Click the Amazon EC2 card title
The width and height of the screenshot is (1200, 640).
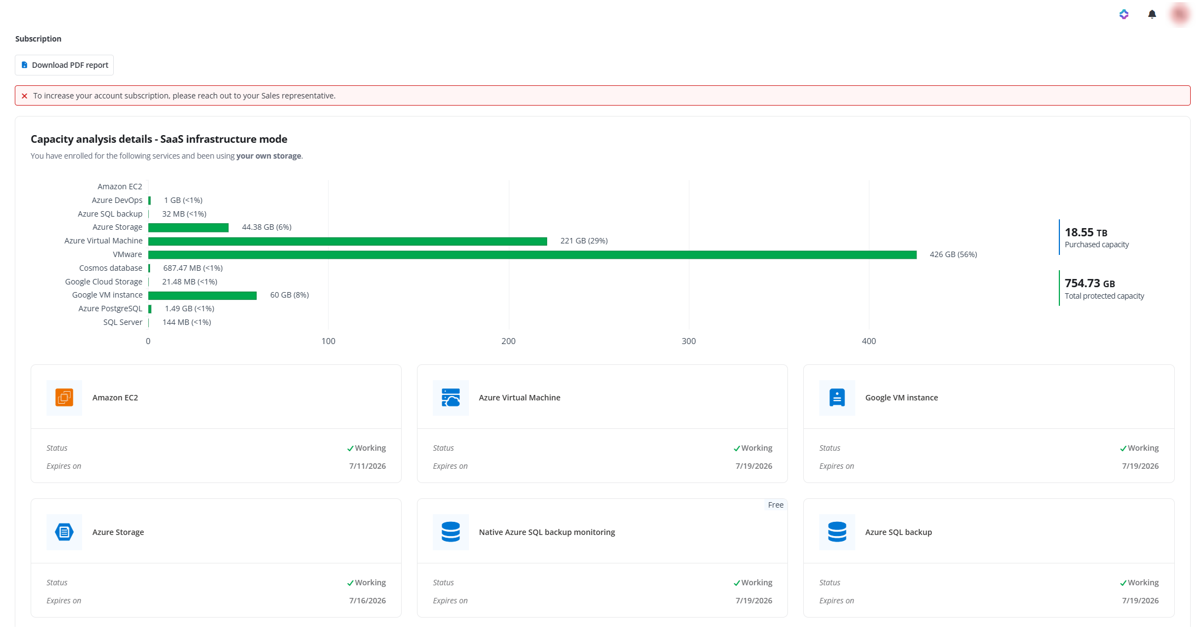pos(115,398)
